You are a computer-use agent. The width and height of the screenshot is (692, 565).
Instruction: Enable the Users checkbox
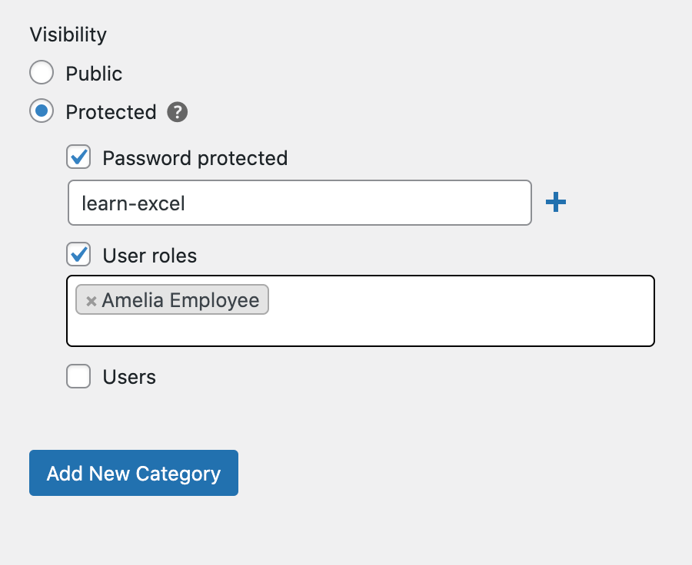pos(78,376)
